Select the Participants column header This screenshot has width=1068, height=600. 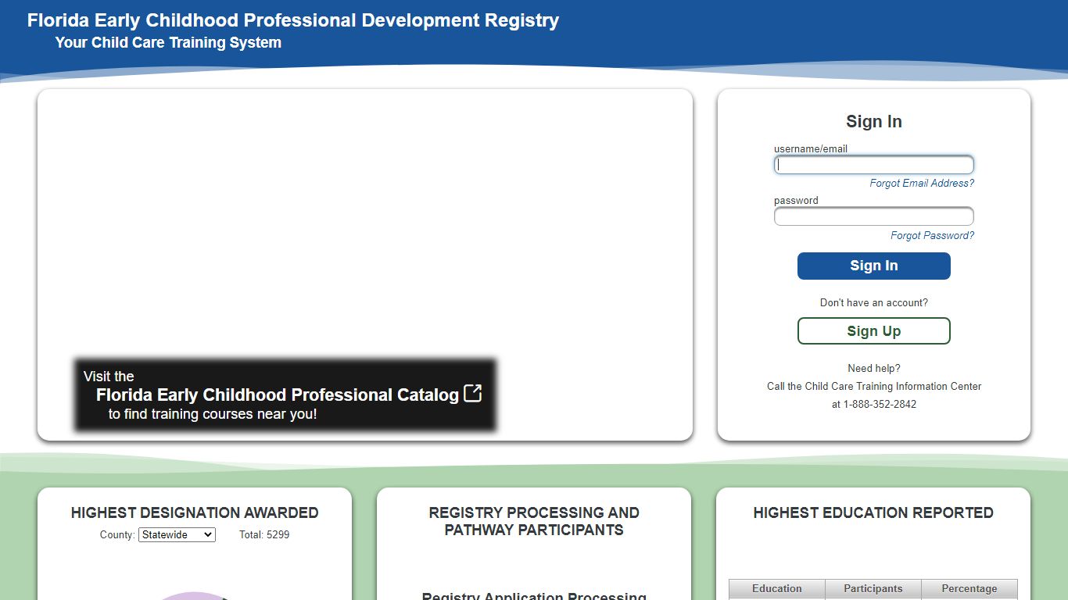point(873,589)
